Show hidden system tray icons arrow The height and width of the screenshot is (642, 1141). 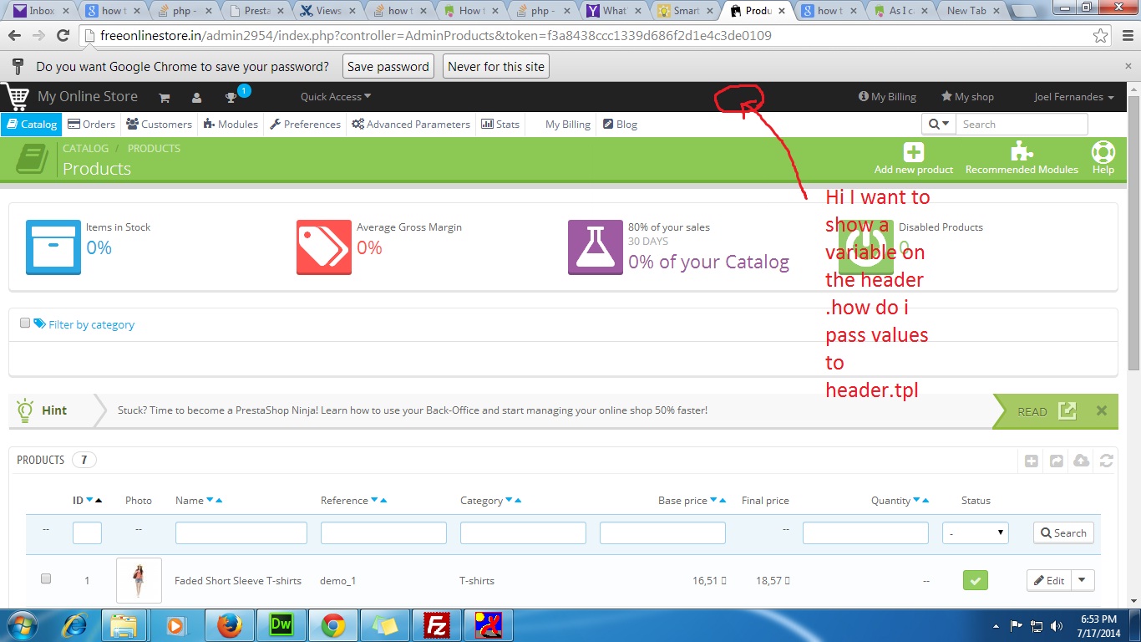tap(996, 625)
